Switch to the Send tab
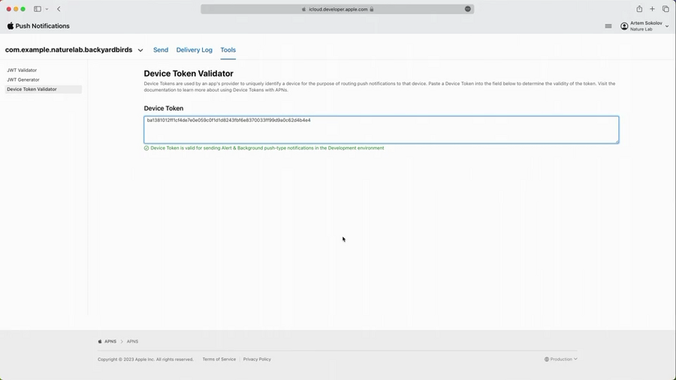This screenshot has width=676, height=380. click(161, 50)
